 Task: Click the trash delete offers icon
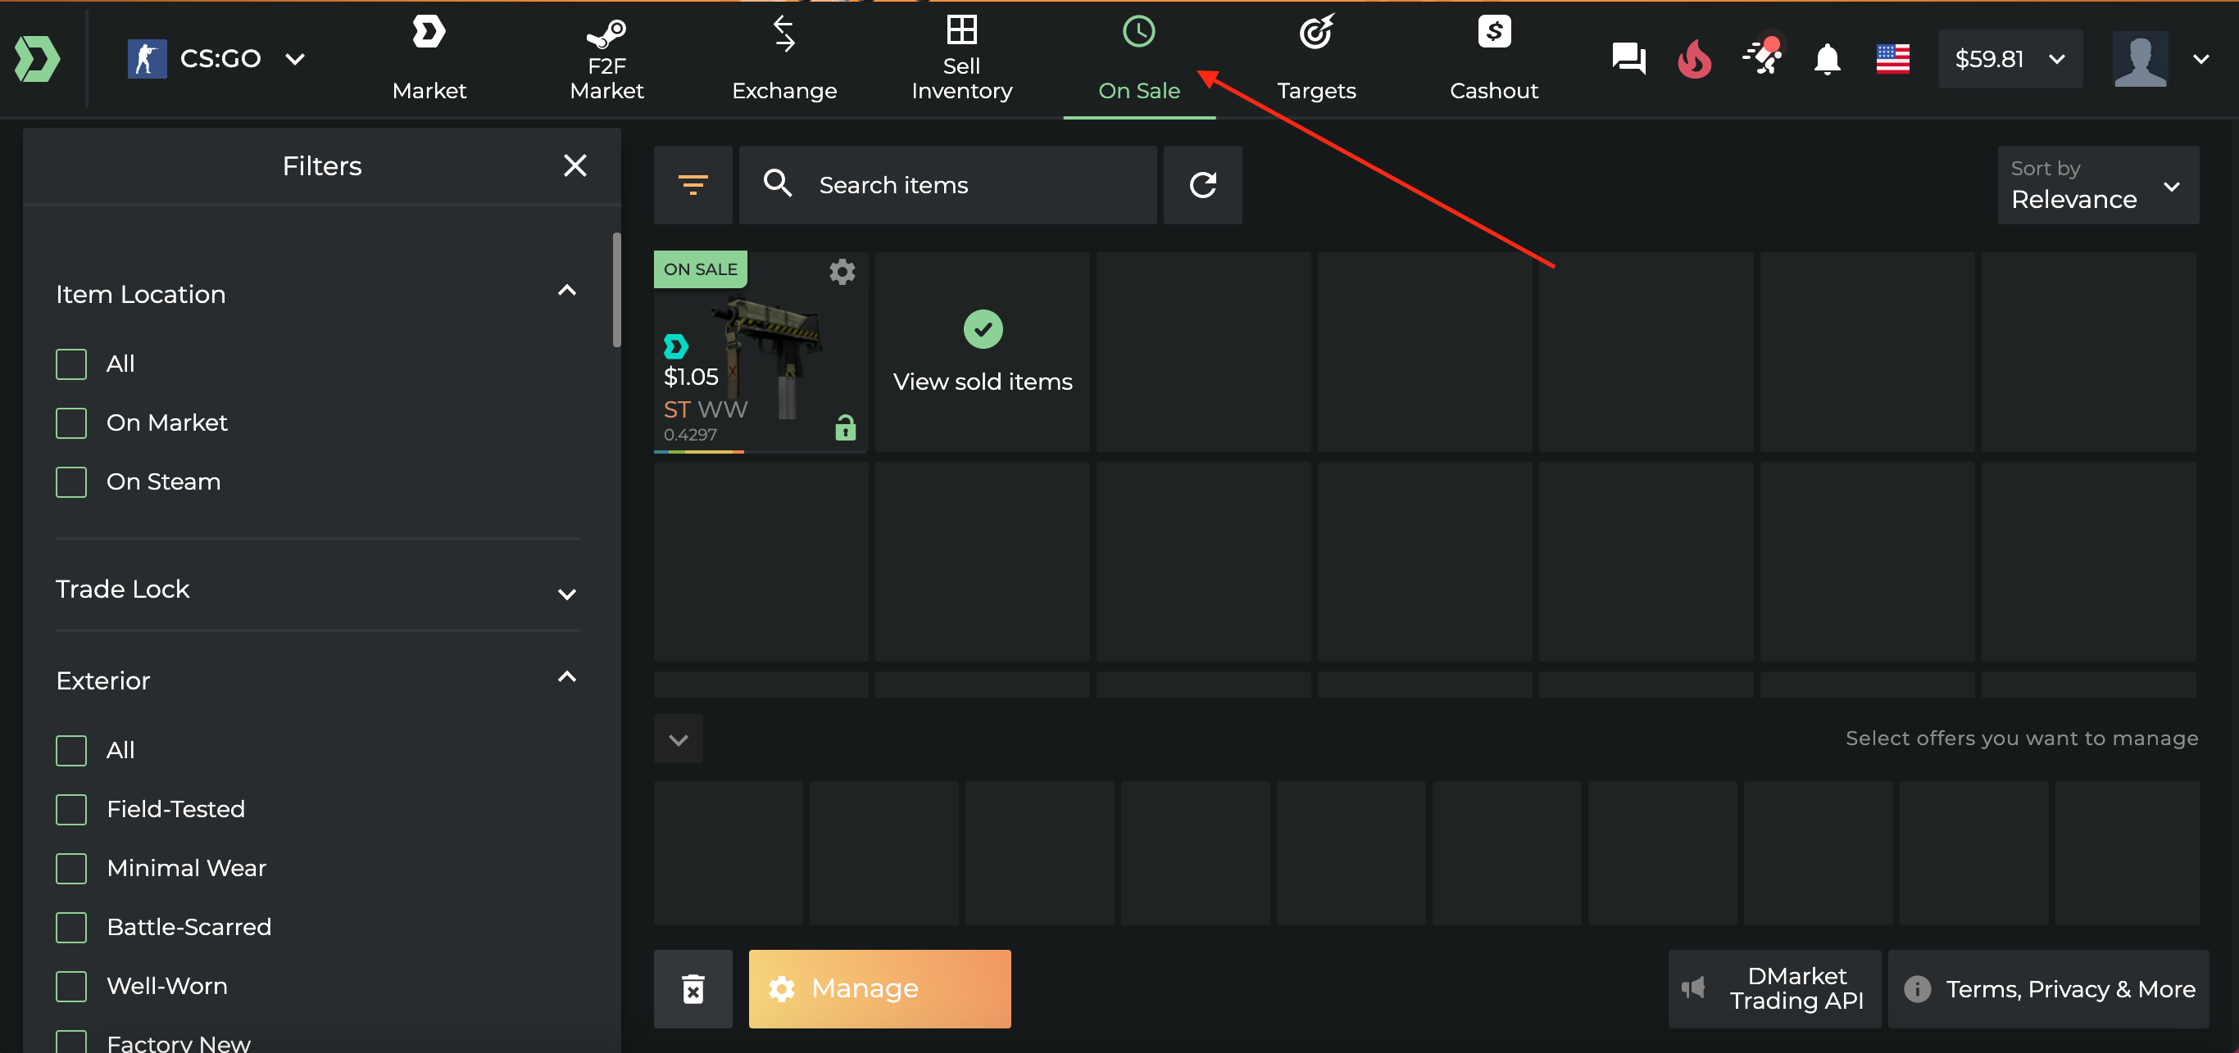point(693,989)
